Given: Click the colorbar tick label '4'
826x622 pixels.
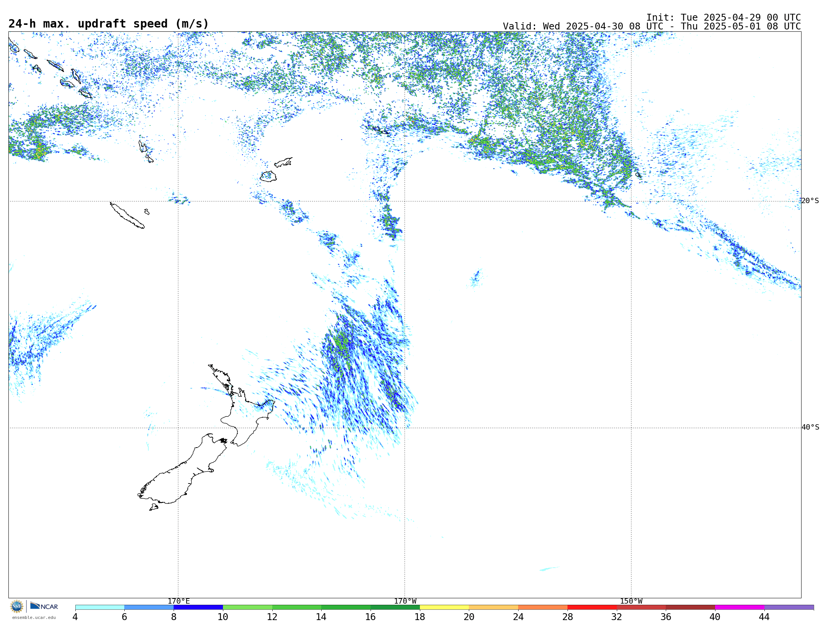Looking at the screenshot, I should (75, 617).
